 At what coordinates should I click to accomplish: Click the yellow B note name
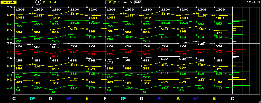[x=214, y=98]
